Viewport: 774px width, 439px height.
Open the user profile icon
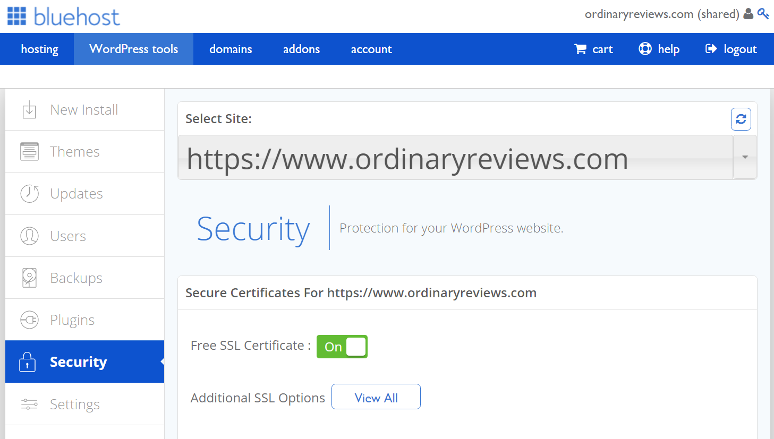coord(749,14)
